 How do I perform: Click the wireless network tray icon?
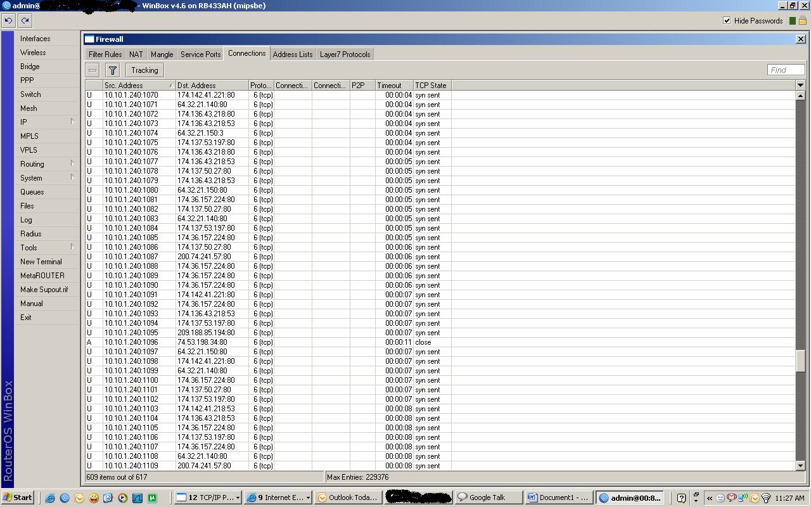point(766,498)
